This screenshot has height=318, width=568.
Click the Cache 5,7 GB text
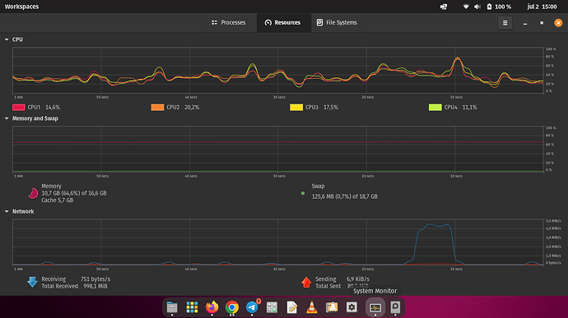(x=58, y=200)
